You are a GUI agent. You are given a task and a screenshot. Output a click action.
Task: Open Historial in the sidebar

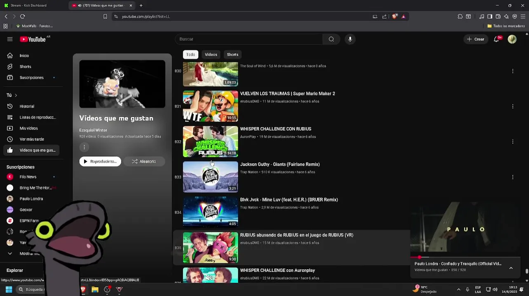(31, 106)
